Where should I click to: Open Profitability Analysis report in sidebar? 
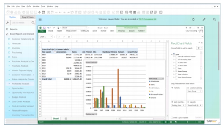click(x=20, y=84)
